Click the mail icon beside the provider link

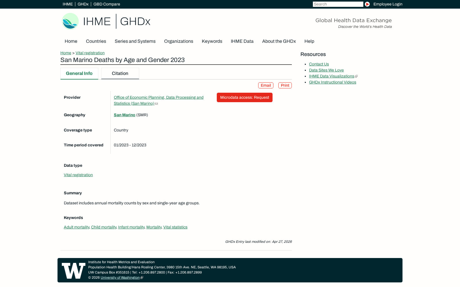pyautogui.click(x=156, y=104)
